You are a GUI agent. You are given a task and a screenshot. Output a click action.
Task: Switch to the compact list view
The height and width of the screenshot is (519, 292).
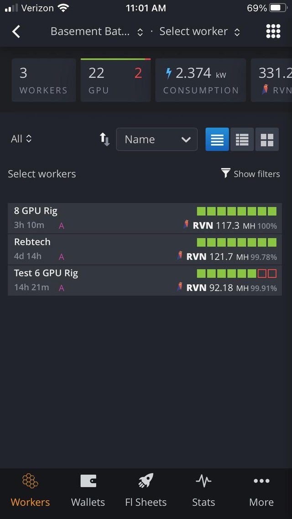217,140
